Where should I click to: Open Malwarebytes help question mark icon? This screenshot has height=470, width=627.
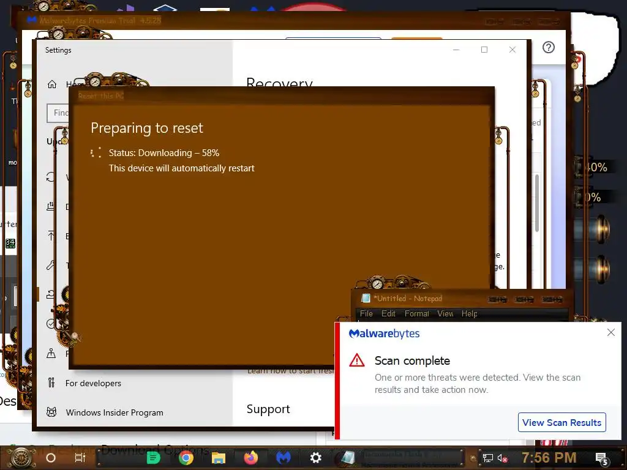click(x=548, y=48)
